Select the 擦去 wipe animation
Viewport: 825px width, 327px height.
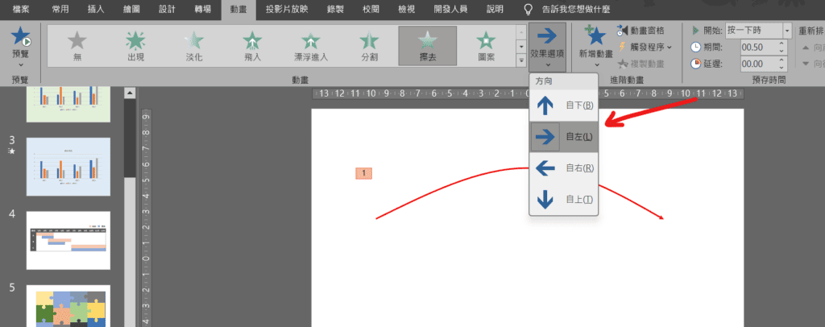click(x=428, y=46)
